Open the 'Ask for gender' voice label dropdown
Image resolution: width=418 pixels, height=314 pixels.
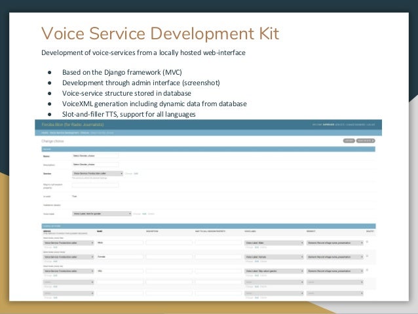point(102,213)
